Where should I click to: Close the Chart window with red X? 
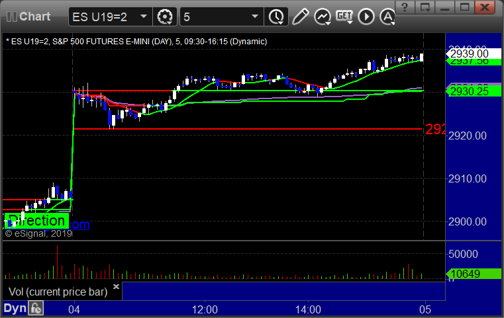(x=485, y=7)
